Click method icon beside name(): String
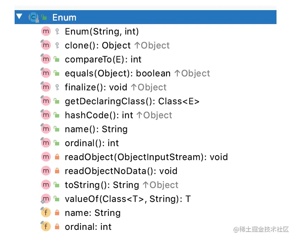This screenshot has width=296, height=240. [x=46, y=129]
